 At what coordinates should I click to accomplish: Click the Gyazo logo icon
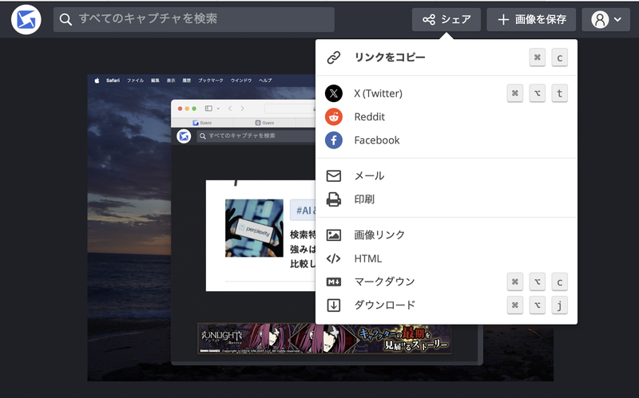26,19
